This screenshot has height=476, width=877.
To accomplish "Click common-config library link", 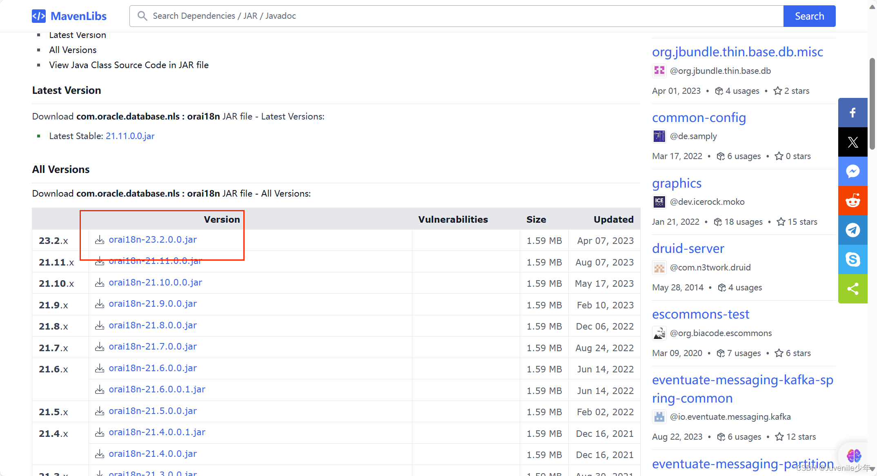I will point(699,117).
